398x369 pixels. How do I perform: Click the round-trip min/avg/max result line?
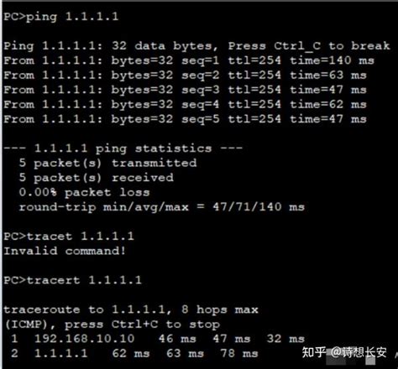[x=162, y=207]
